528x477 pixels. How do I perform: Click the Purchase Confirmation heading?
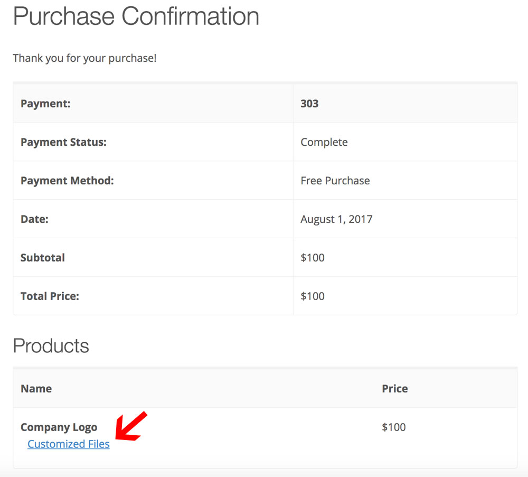[136, 16]
